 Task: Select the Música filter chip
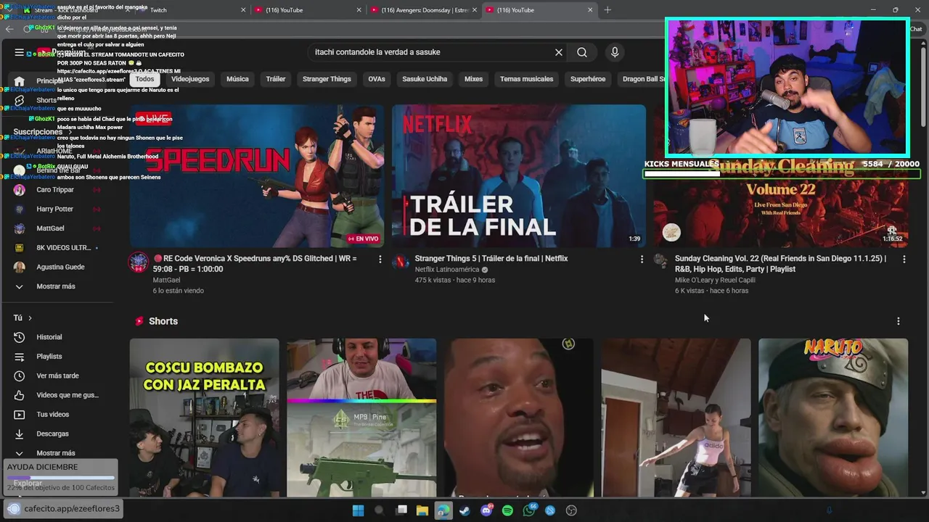(237, 79)
